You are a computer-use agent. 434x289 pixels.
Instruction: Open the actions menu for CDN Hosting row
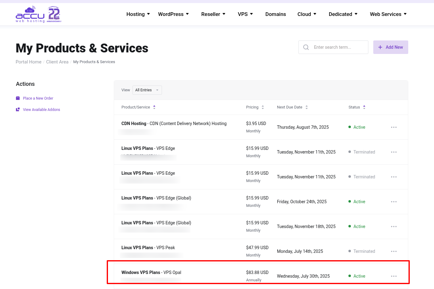394,127
